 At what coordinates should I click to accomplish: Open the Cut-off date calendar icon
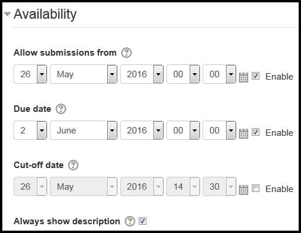[244, 189]
